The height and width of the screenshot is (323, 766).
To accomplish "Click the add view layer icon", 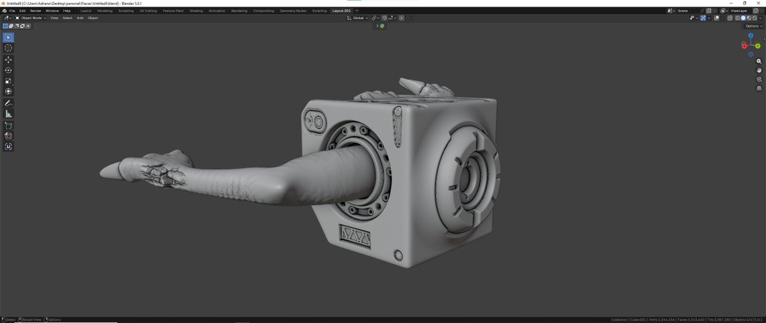I will 756,11.
